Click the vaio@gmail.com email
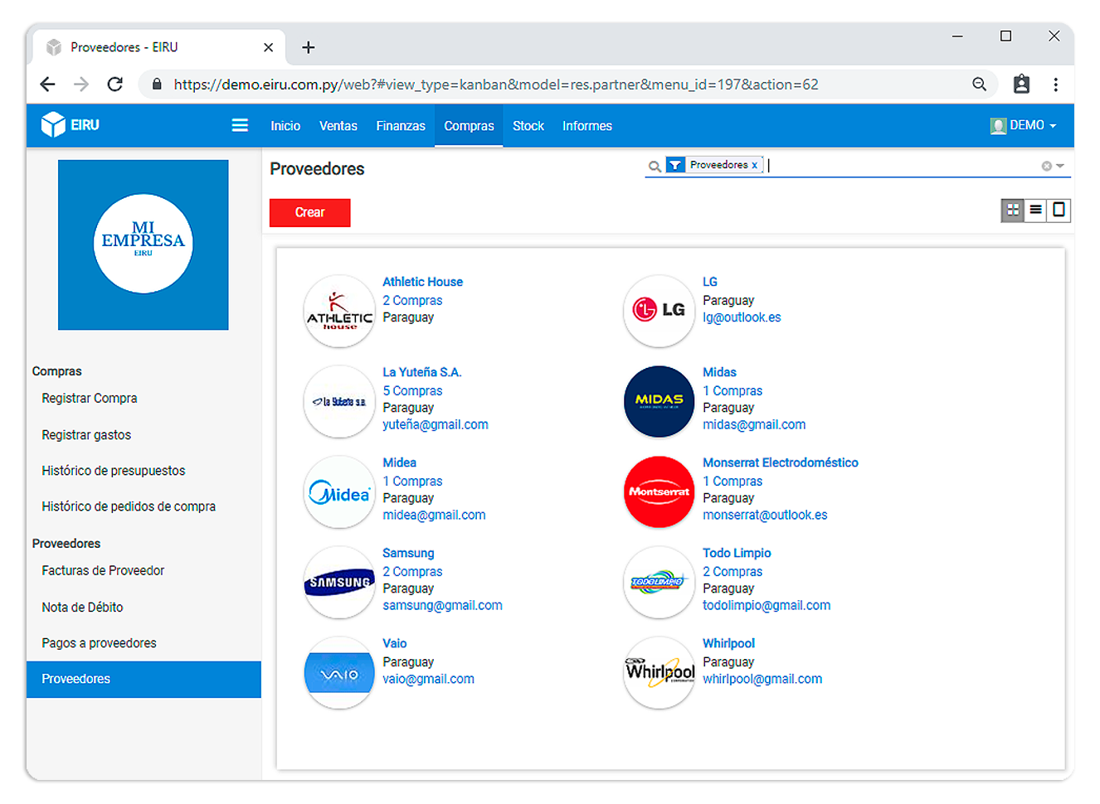 point(428,679)
